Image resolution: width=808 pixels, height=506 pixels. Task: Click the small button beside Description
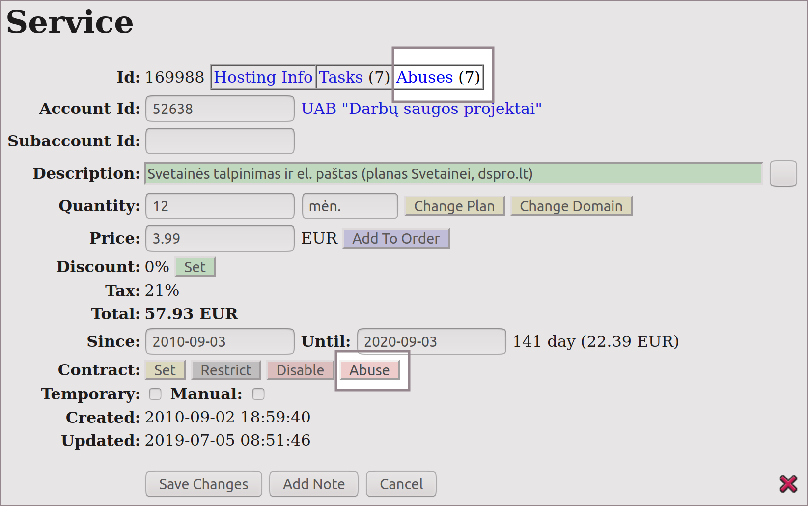coord(783,173)
